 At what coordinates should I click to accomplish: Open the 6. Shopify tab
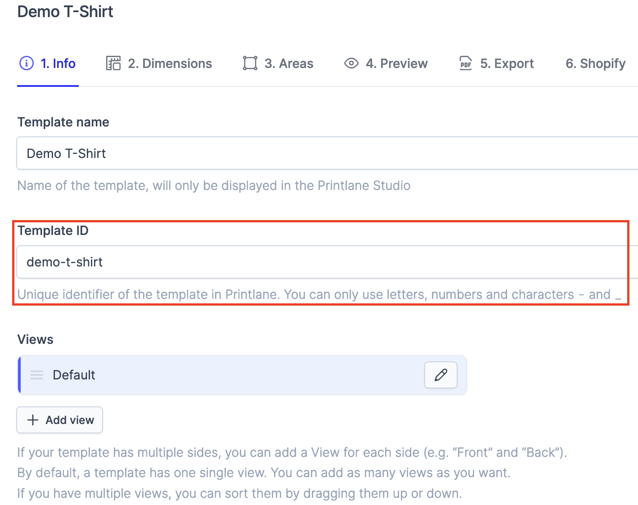tap(595, 63)
